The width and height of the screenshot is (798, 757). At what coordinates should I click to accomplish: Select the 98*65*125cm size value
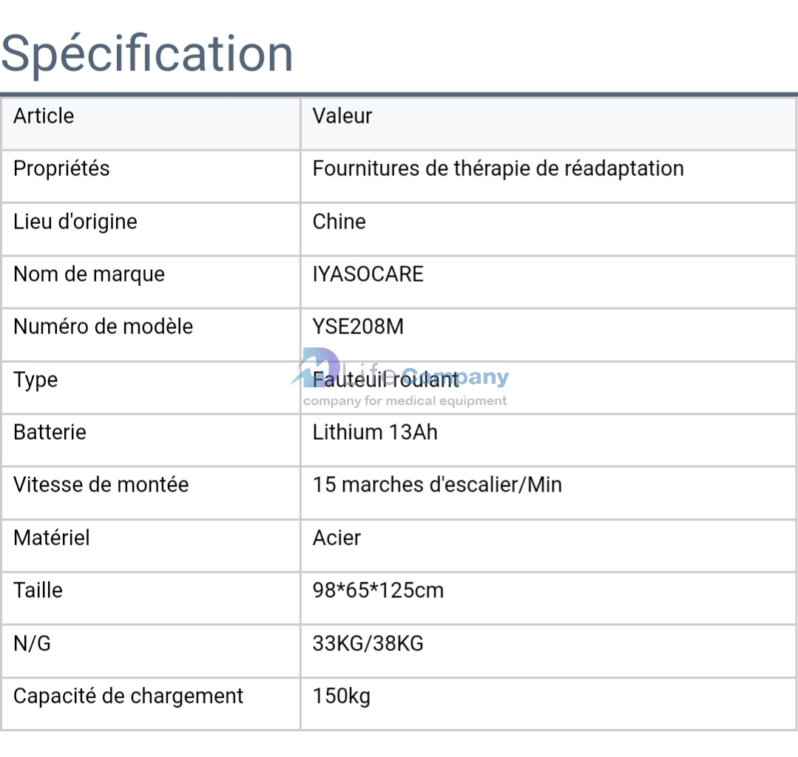click(378, 591)
